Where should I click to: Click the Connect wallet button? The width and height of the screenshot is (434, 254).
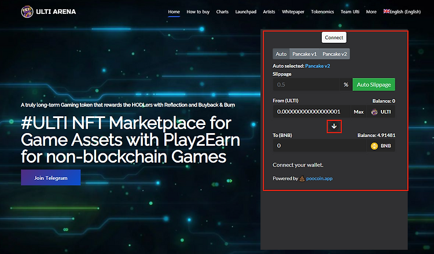pos(334,38)
